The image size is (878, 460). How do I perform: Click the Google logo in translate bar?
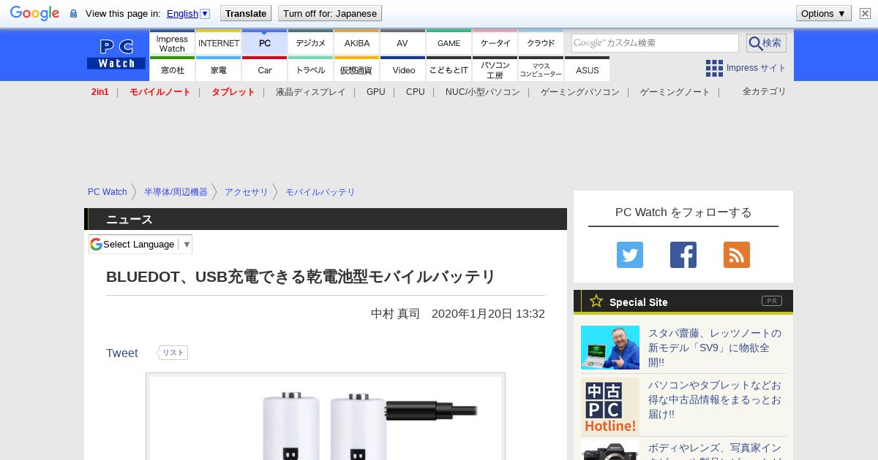click(x=34, y=13)
